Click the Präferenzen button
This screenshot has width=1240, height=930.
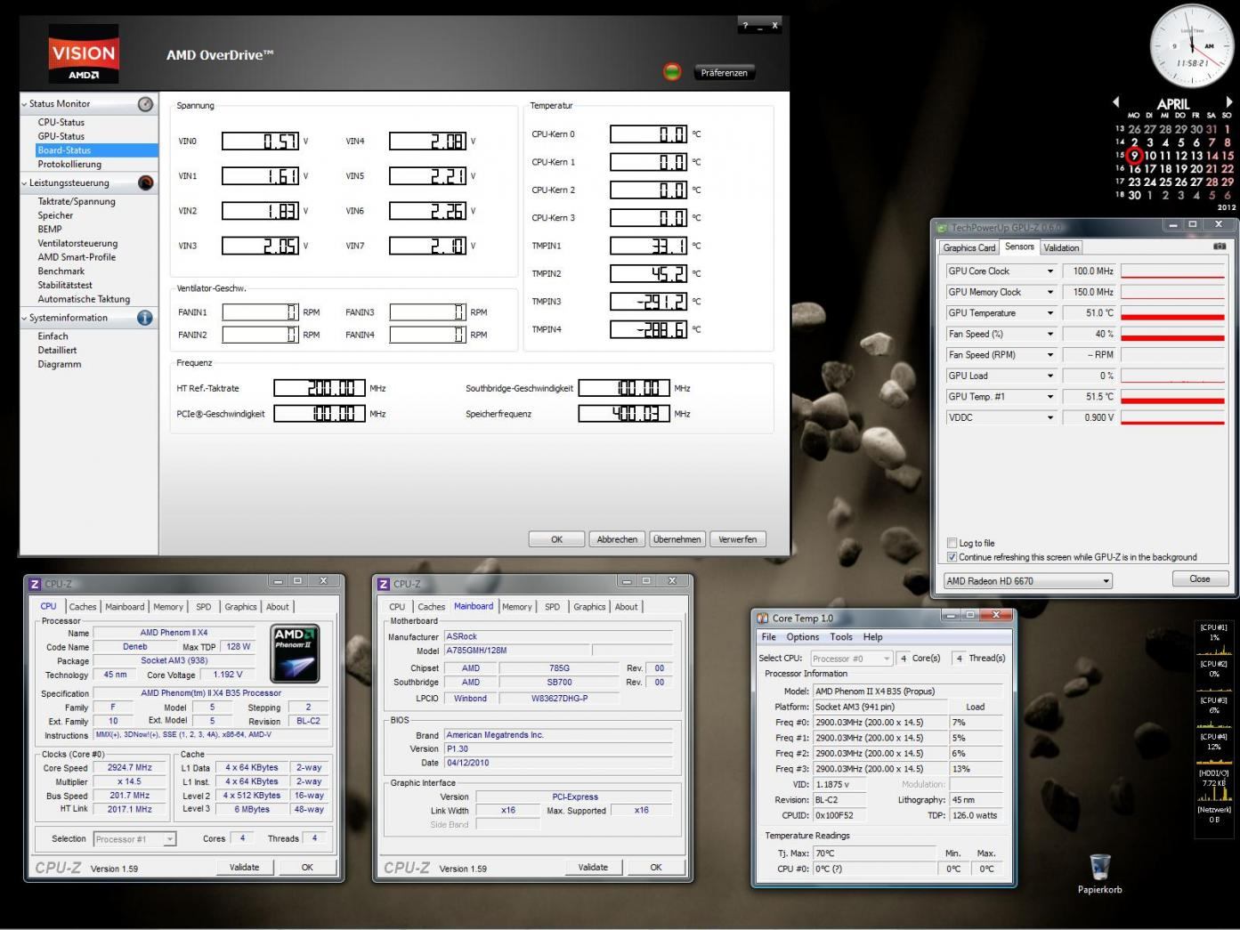coord(724,73)
